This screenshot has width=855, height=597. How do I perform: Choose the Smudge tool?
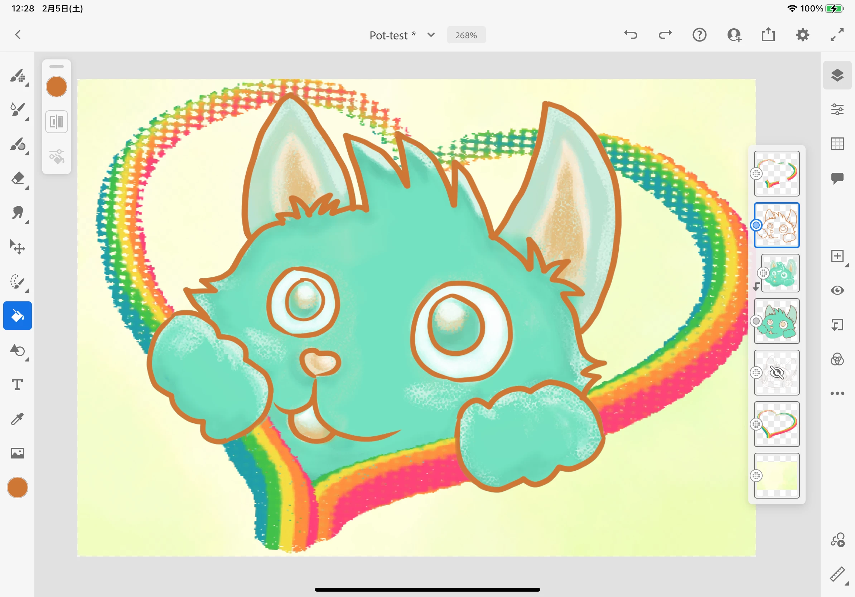[17, 213]
